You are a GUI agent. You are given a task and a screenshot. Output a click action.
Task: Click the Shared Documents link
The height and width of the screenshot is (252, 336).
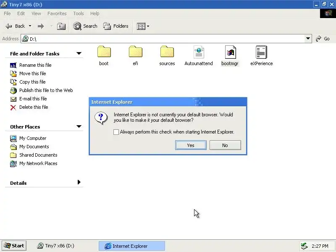(38, 155)
